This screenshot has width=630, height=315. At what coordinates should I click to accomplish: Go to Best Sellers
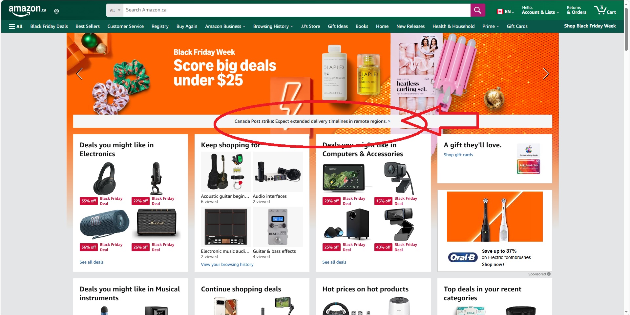pyautogui.click(x=88, y=26)
